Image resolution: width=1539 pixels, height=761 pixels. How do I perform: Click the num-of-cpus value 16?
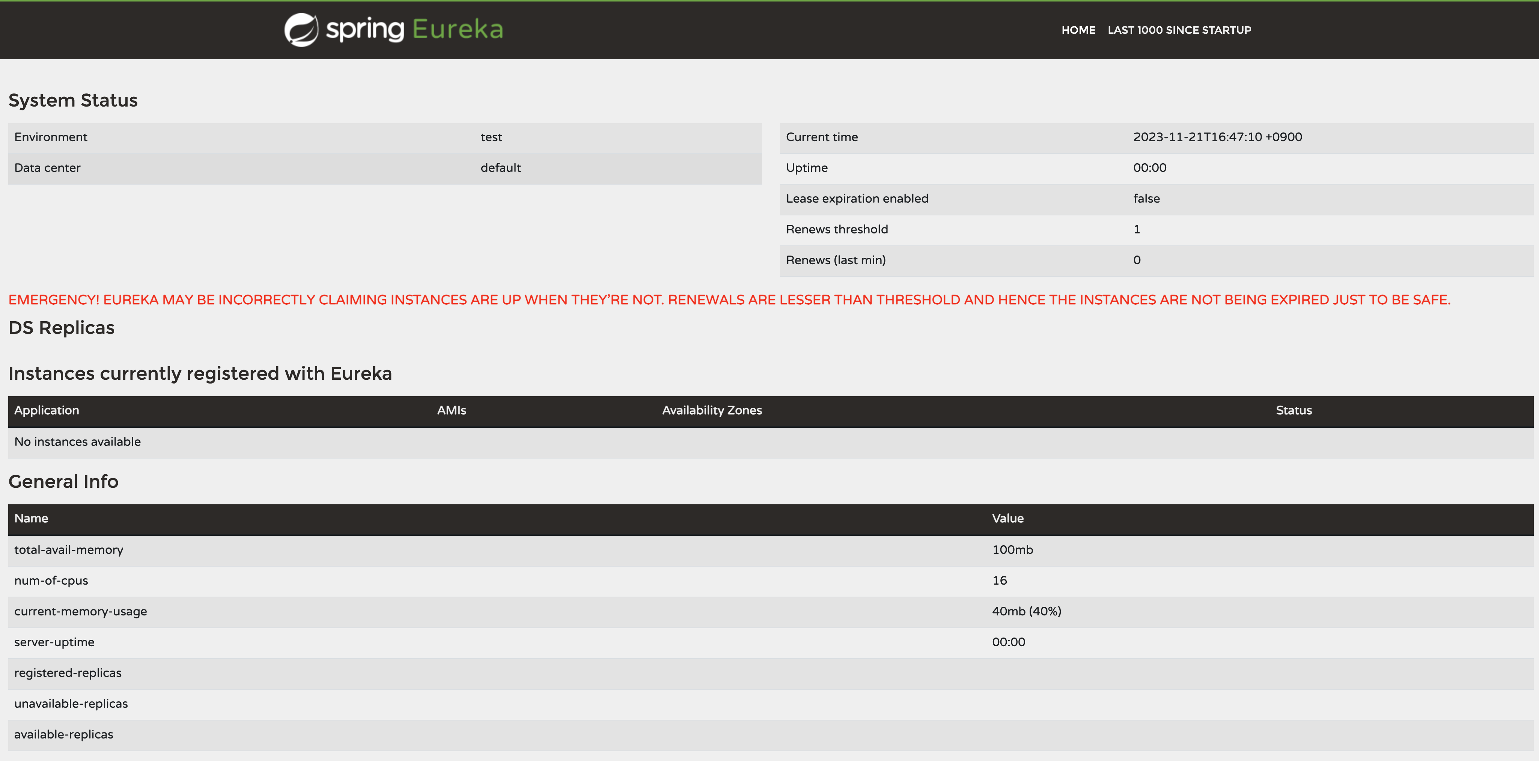1000,581
